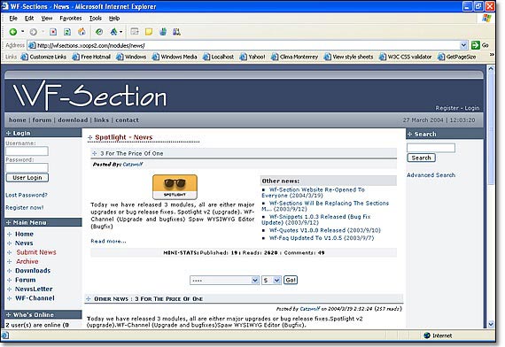
Task: Go to the browser Home page icon
Action: click(82, 32)
